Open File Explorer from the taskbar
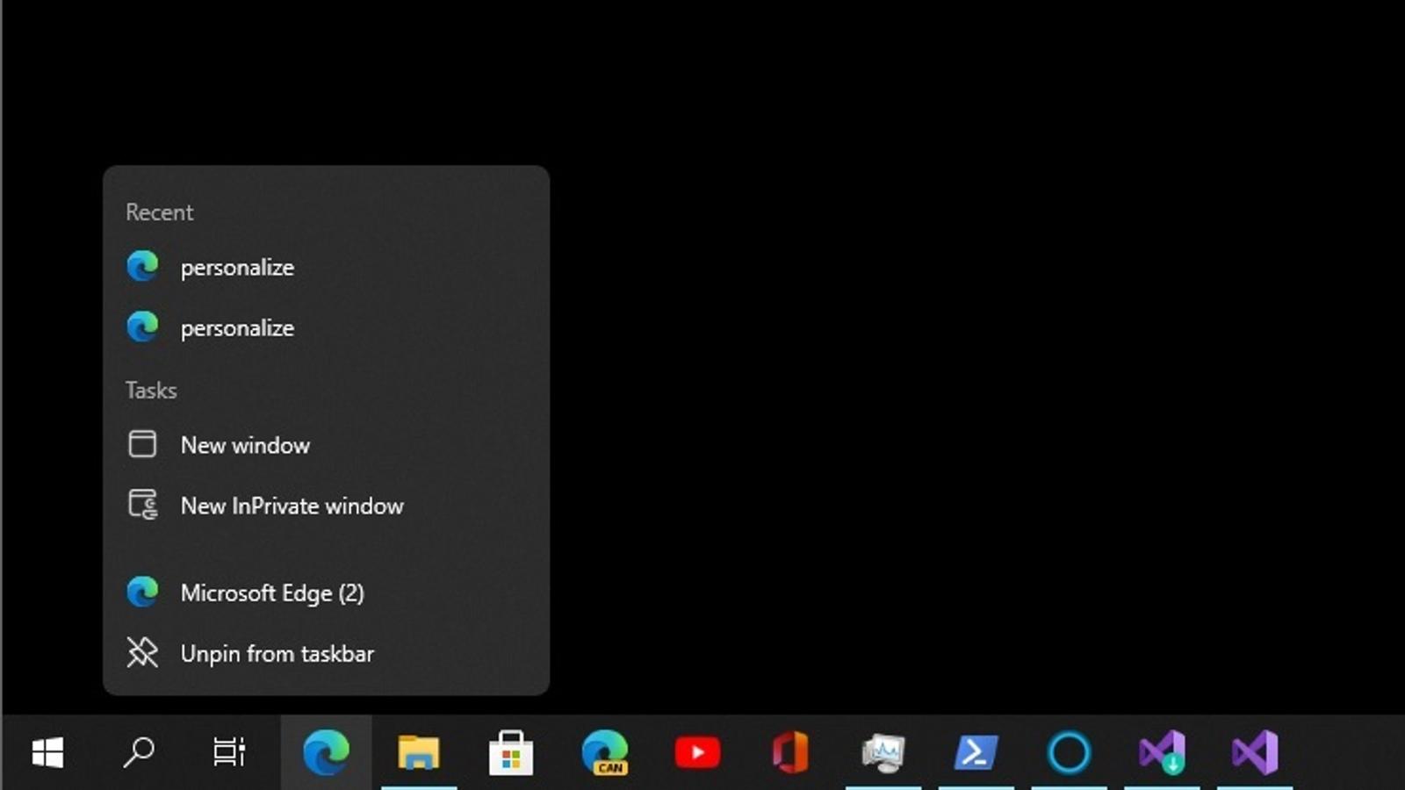 click(x=419, y=752)
